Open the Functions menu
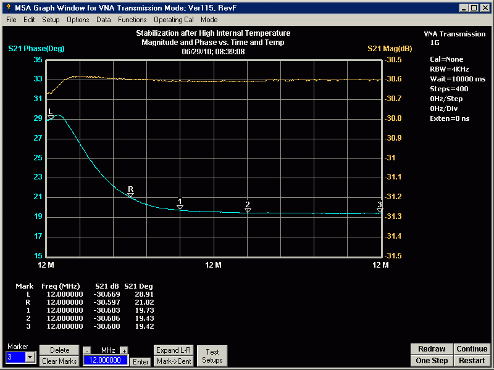The height and width of the screenshot is (370, 494). point(132,20)
